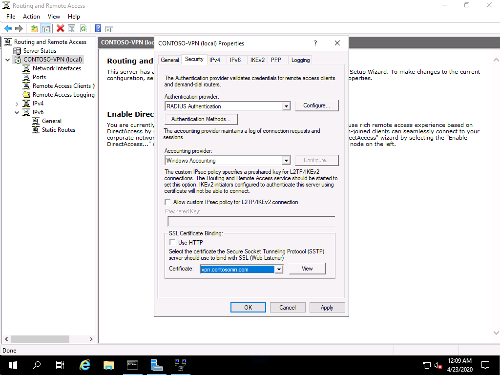Click the Properties toolbar icon

tap(71, 29)
